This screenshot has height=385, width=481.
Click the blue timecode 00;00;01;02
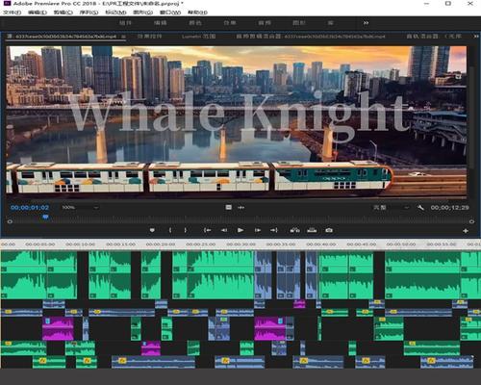(x=30, y=208)
